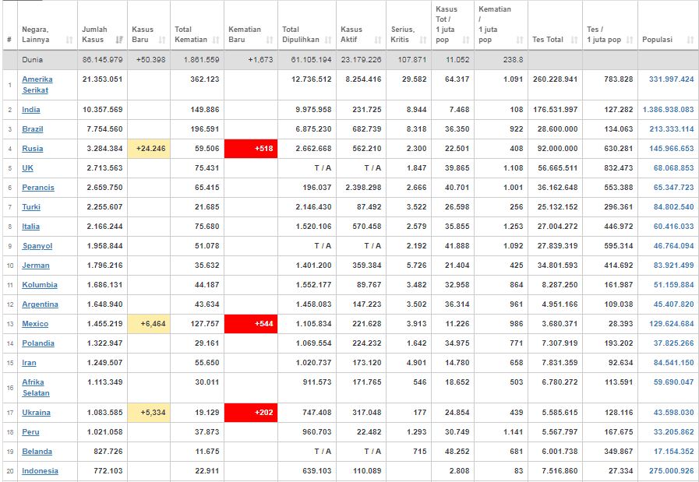Select Dunia new cases +50.398

tap(150, 60)
